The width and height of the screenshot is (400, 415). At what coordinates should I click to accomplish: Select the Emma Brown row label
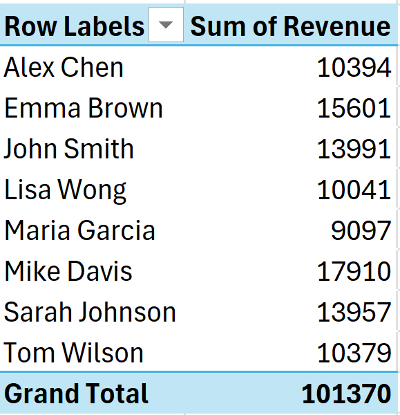tap(84, 108)
